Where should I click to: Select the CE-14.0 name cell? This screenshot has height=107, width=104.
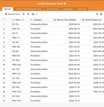click(x=20, y=96)
